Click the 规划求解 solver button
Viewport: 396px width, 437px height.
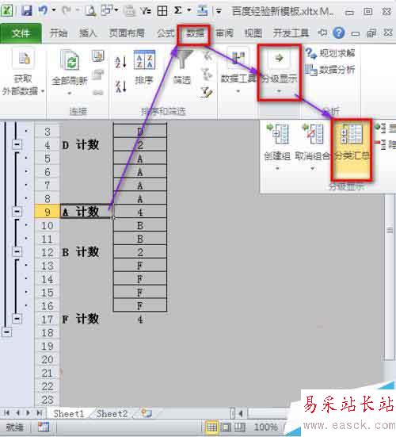(x=330, y=53)
